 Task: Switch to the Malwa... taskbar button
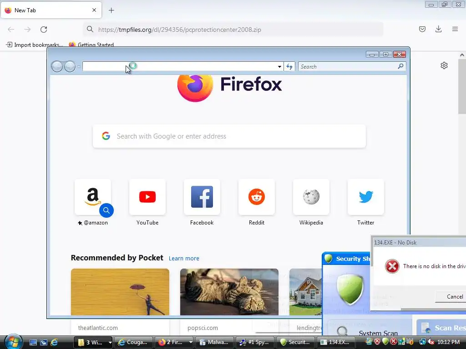click(214, 342)
